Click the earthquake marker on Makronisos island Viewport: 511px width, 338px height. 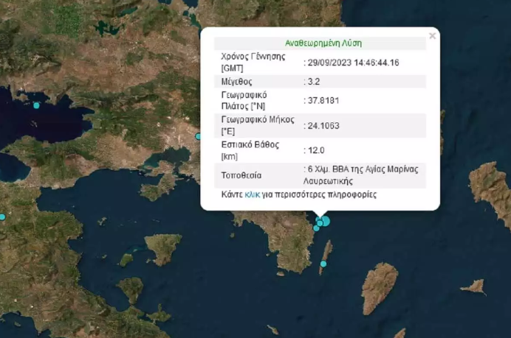(x=323, y=263)
